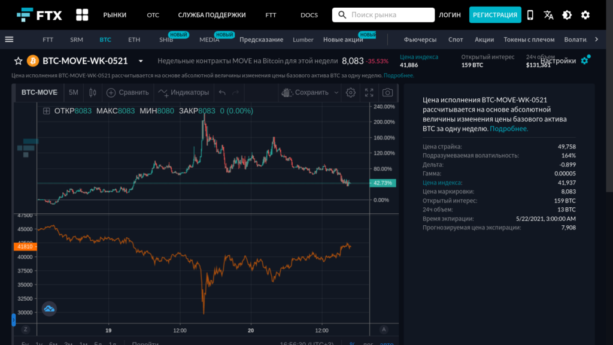Click the FTX logo icon

(x=23, y=14)
